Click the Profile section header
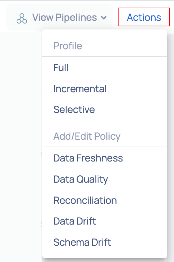Screen dimensions: 174x262 (x=68, y=46)
